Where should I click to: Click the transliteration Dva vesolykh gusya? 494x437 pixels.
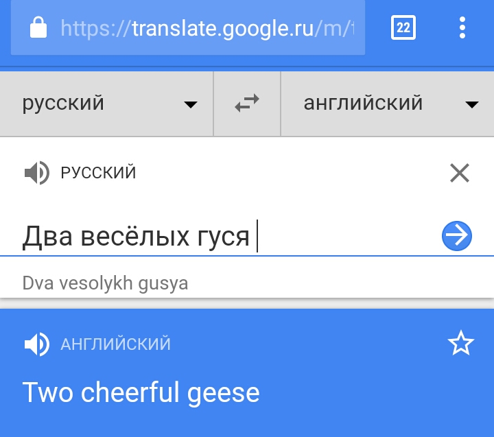pyautogui.click(x=105, y=283)
